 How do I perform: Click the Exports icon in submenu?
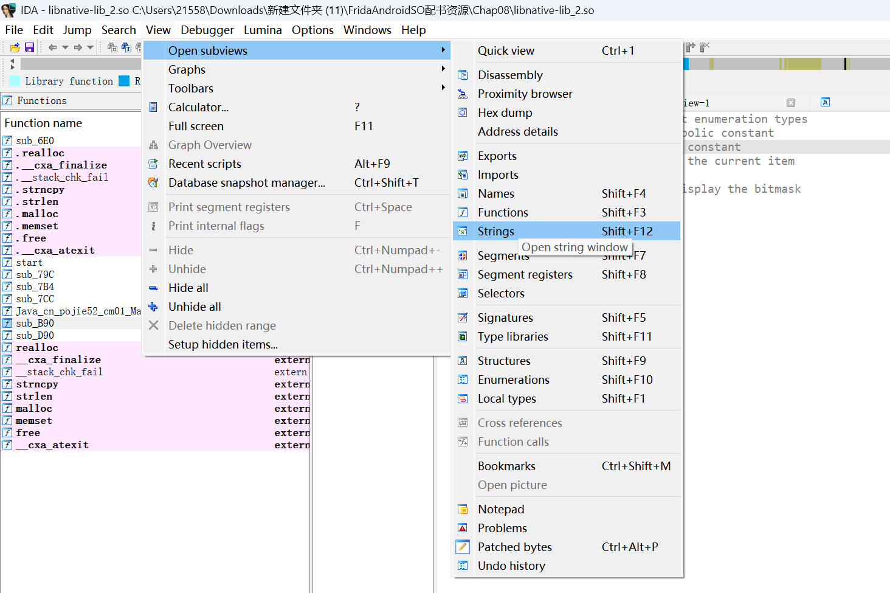(463, 156)
